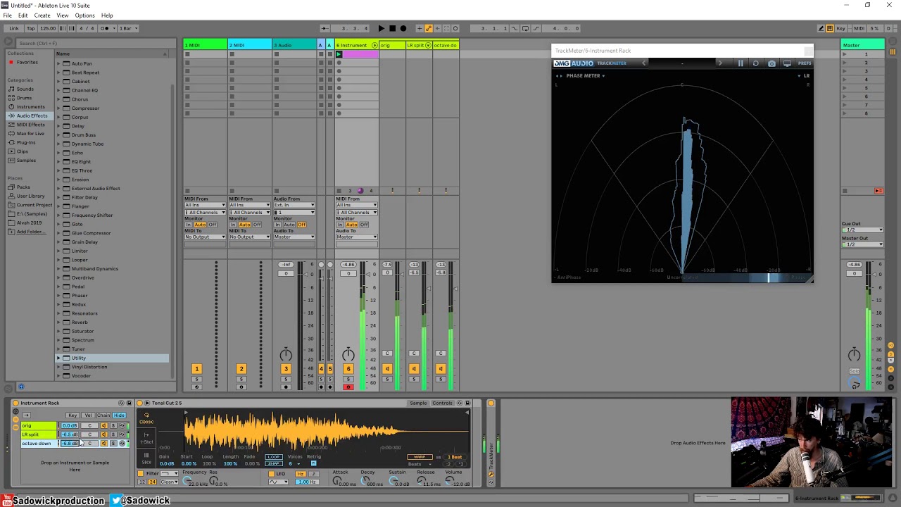The width and height of the screenshot is (901, 507).
Task: Toggle the LOOP button in Simpler
Action: [274, 457]
